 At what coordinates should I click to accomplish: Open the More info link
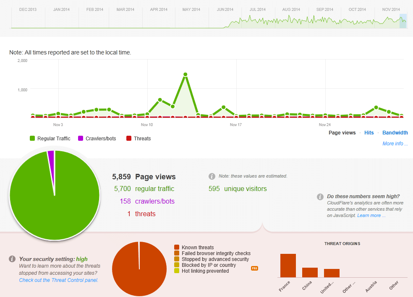[395, 144]
